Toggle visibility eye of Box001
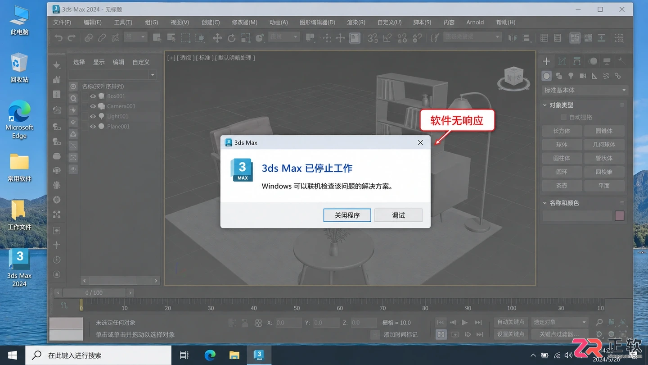648x365 pixels. click(93, 96)
